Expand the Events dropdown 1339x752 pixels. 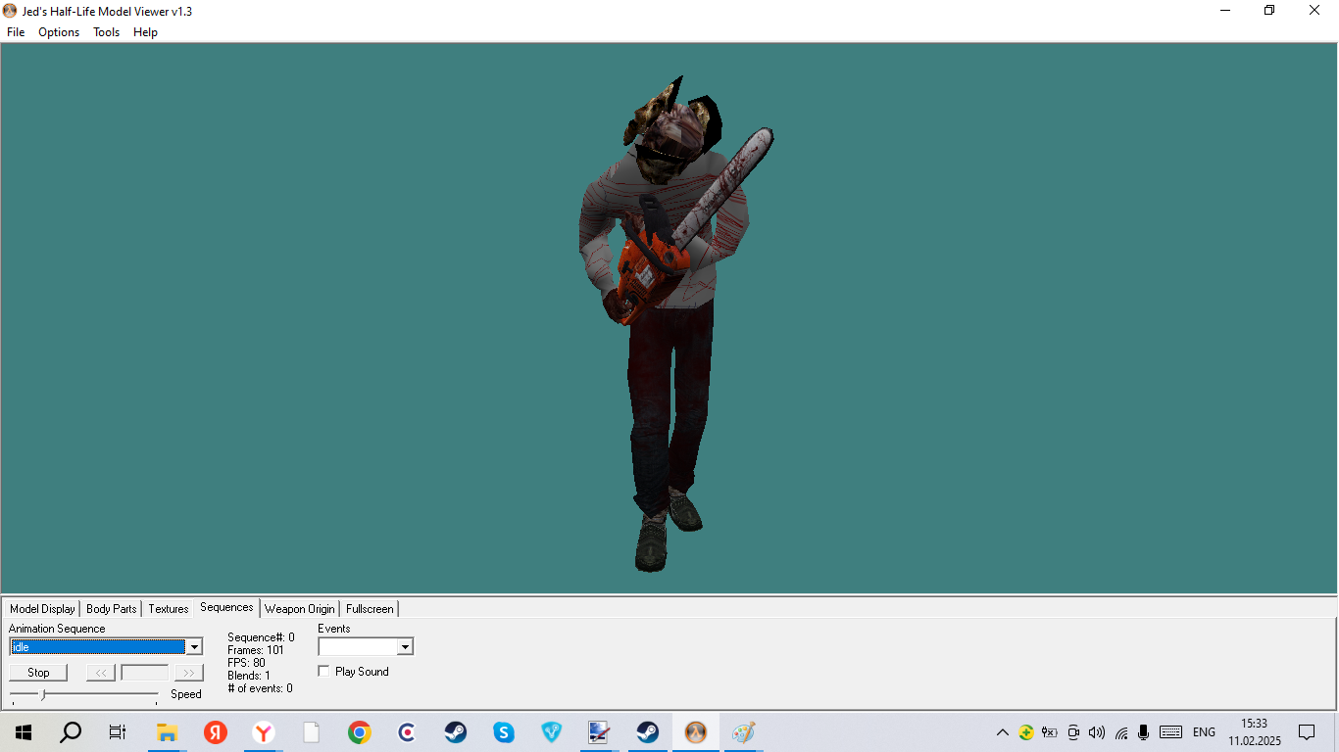pos(405,647)
